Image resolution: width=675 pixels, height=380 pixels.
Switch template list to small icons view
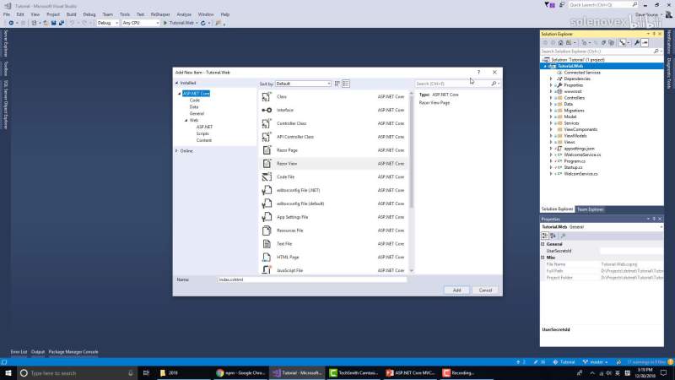coord(337,84)
